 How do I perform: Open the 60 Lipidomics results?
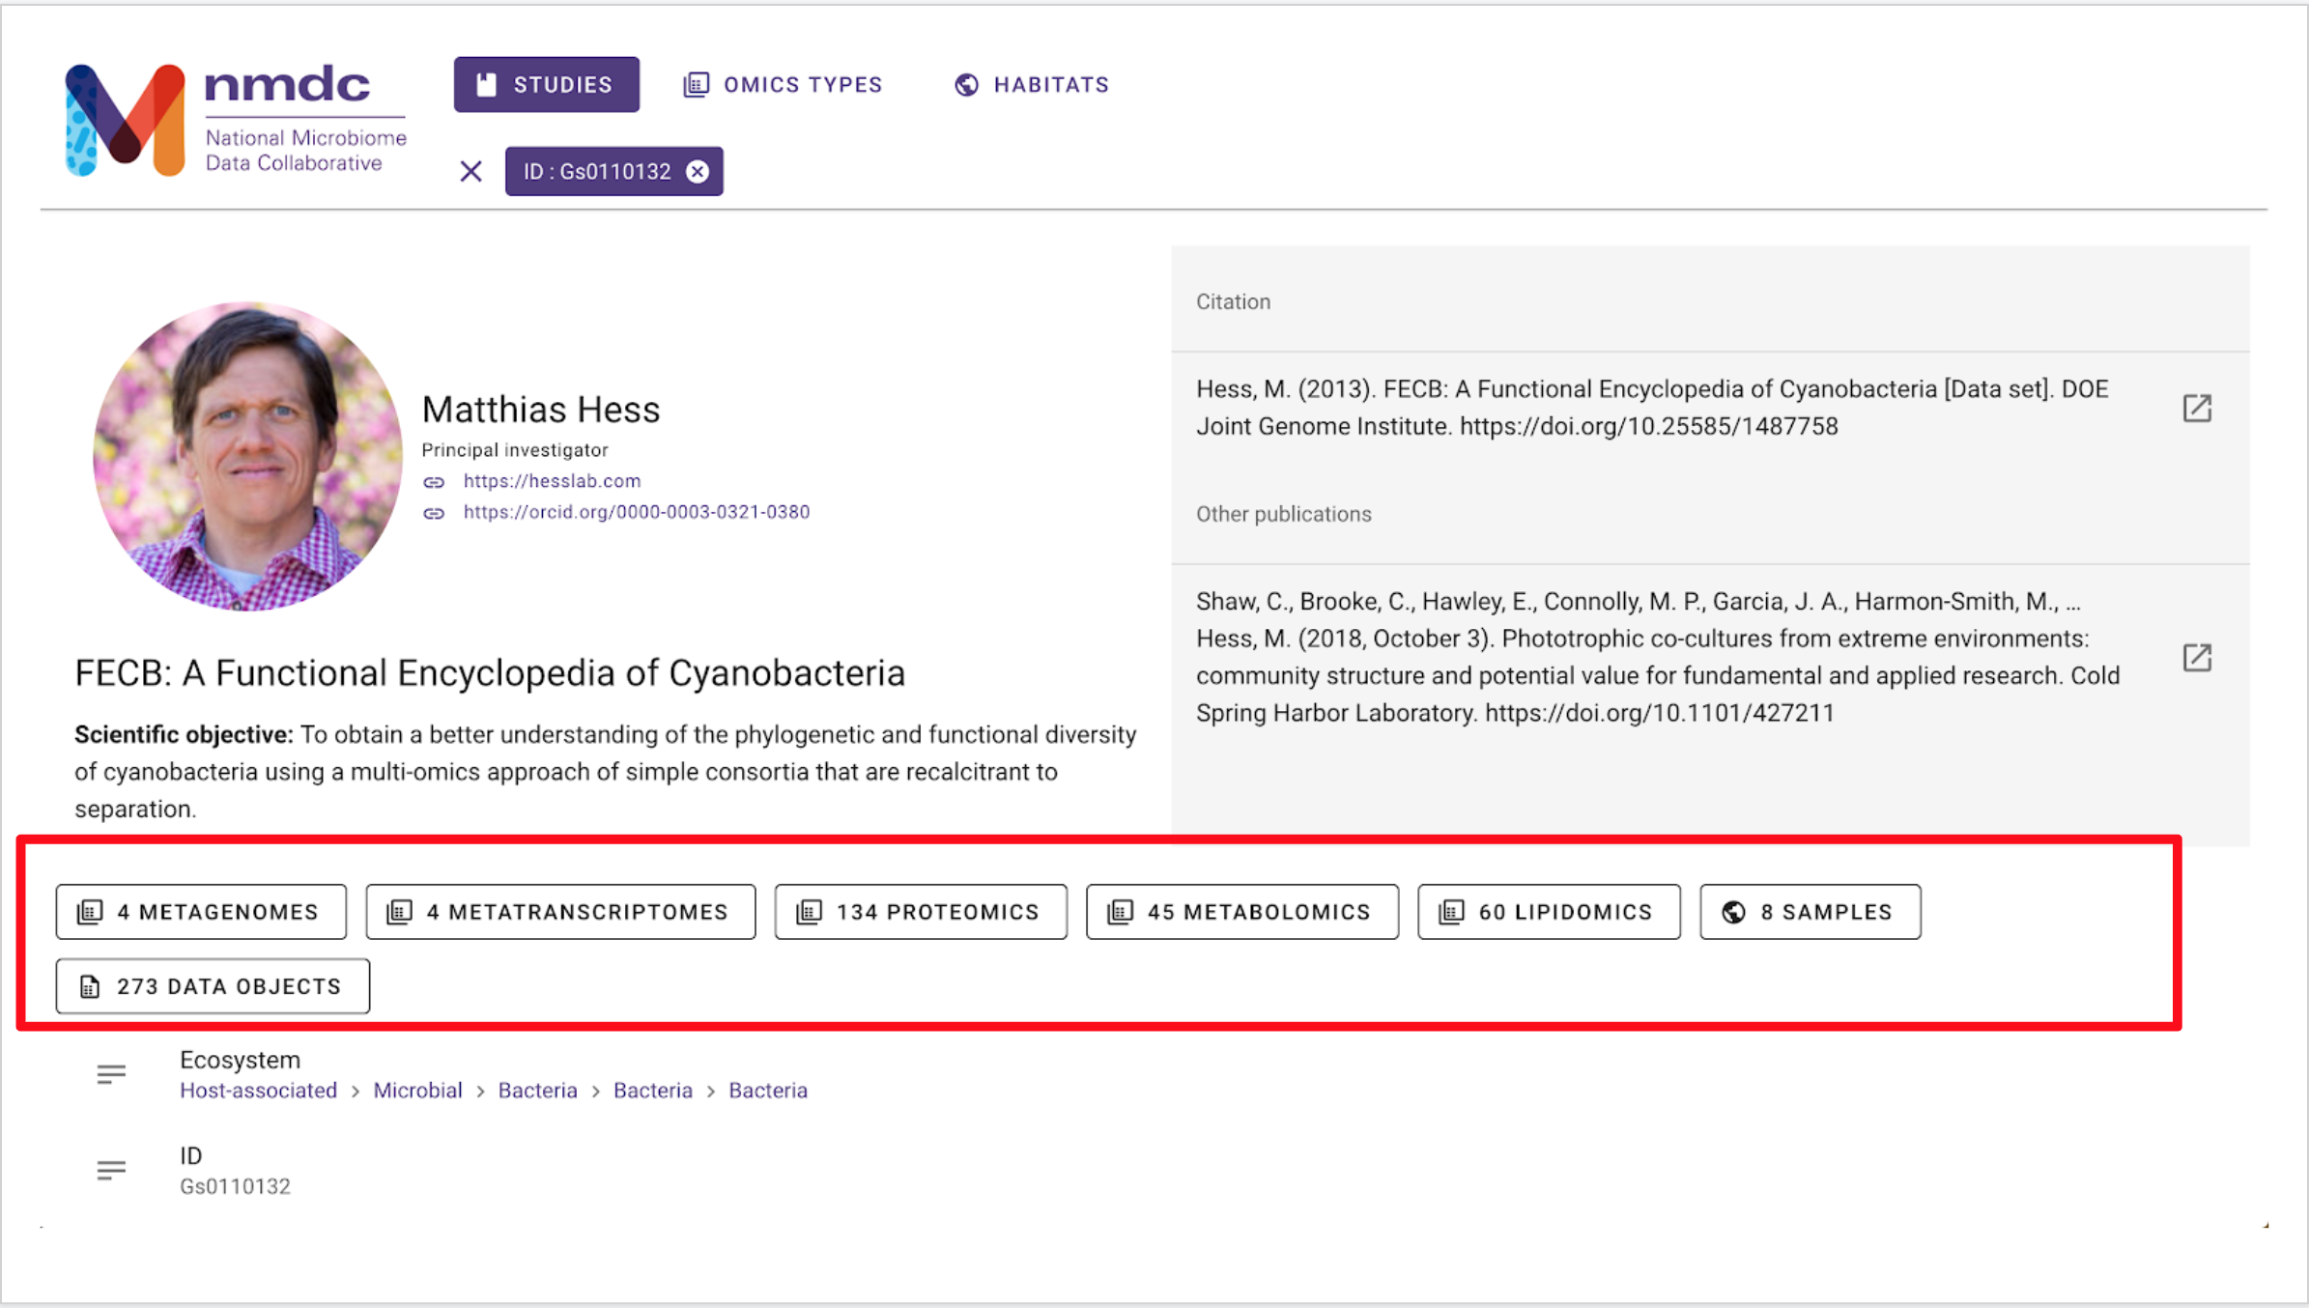coord(1549,910)
